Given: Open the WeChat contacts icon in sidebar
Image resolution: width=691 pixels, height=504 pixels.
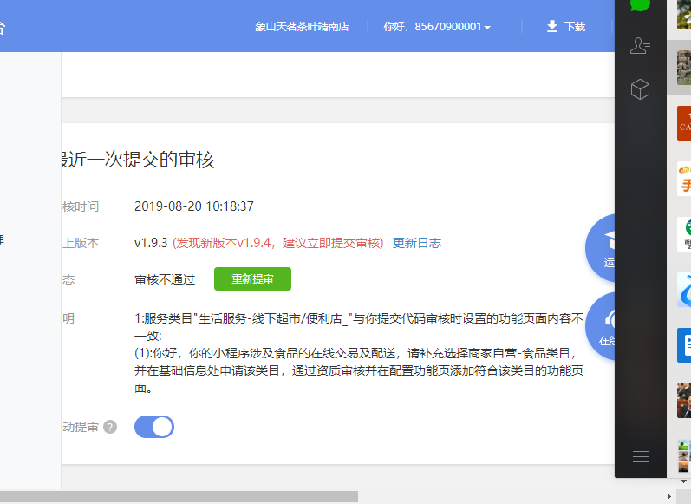Looking at the screenshot, I should coord(640,46).
